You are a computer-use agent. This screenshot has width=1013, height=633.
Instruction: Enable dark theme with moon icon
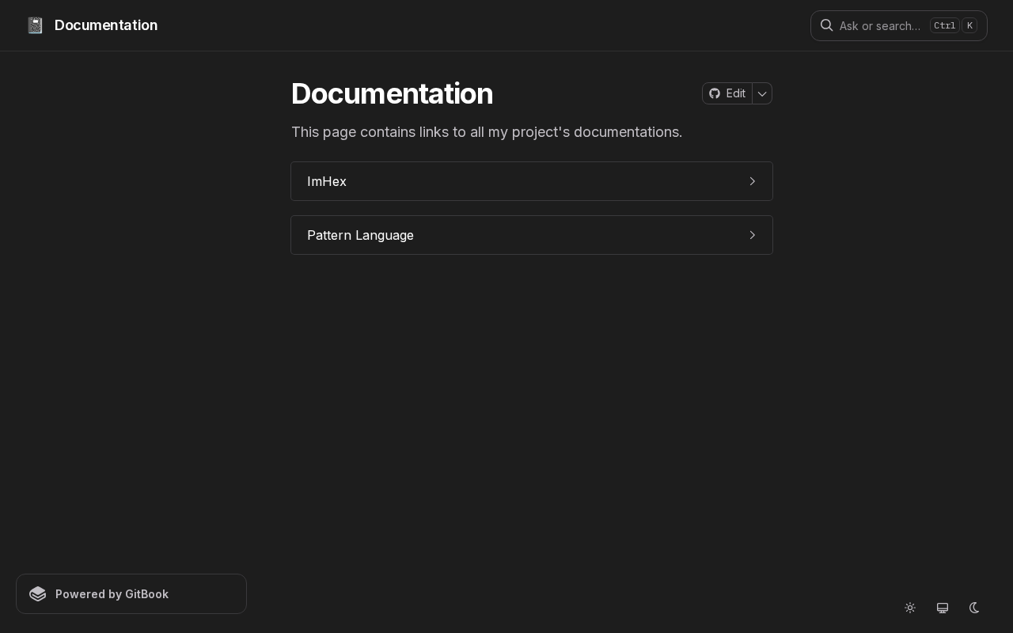point(974,608)
